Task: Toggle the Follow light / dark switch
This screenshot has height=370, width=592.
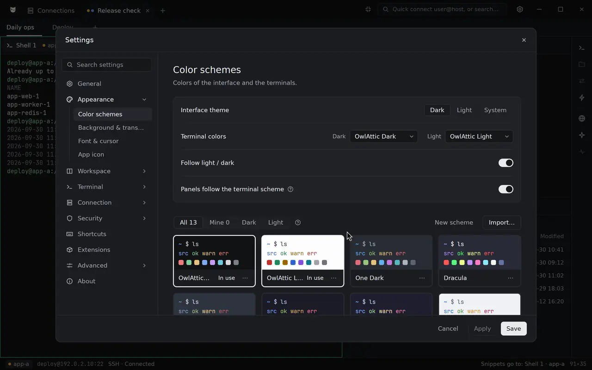Action: [506, 163]
